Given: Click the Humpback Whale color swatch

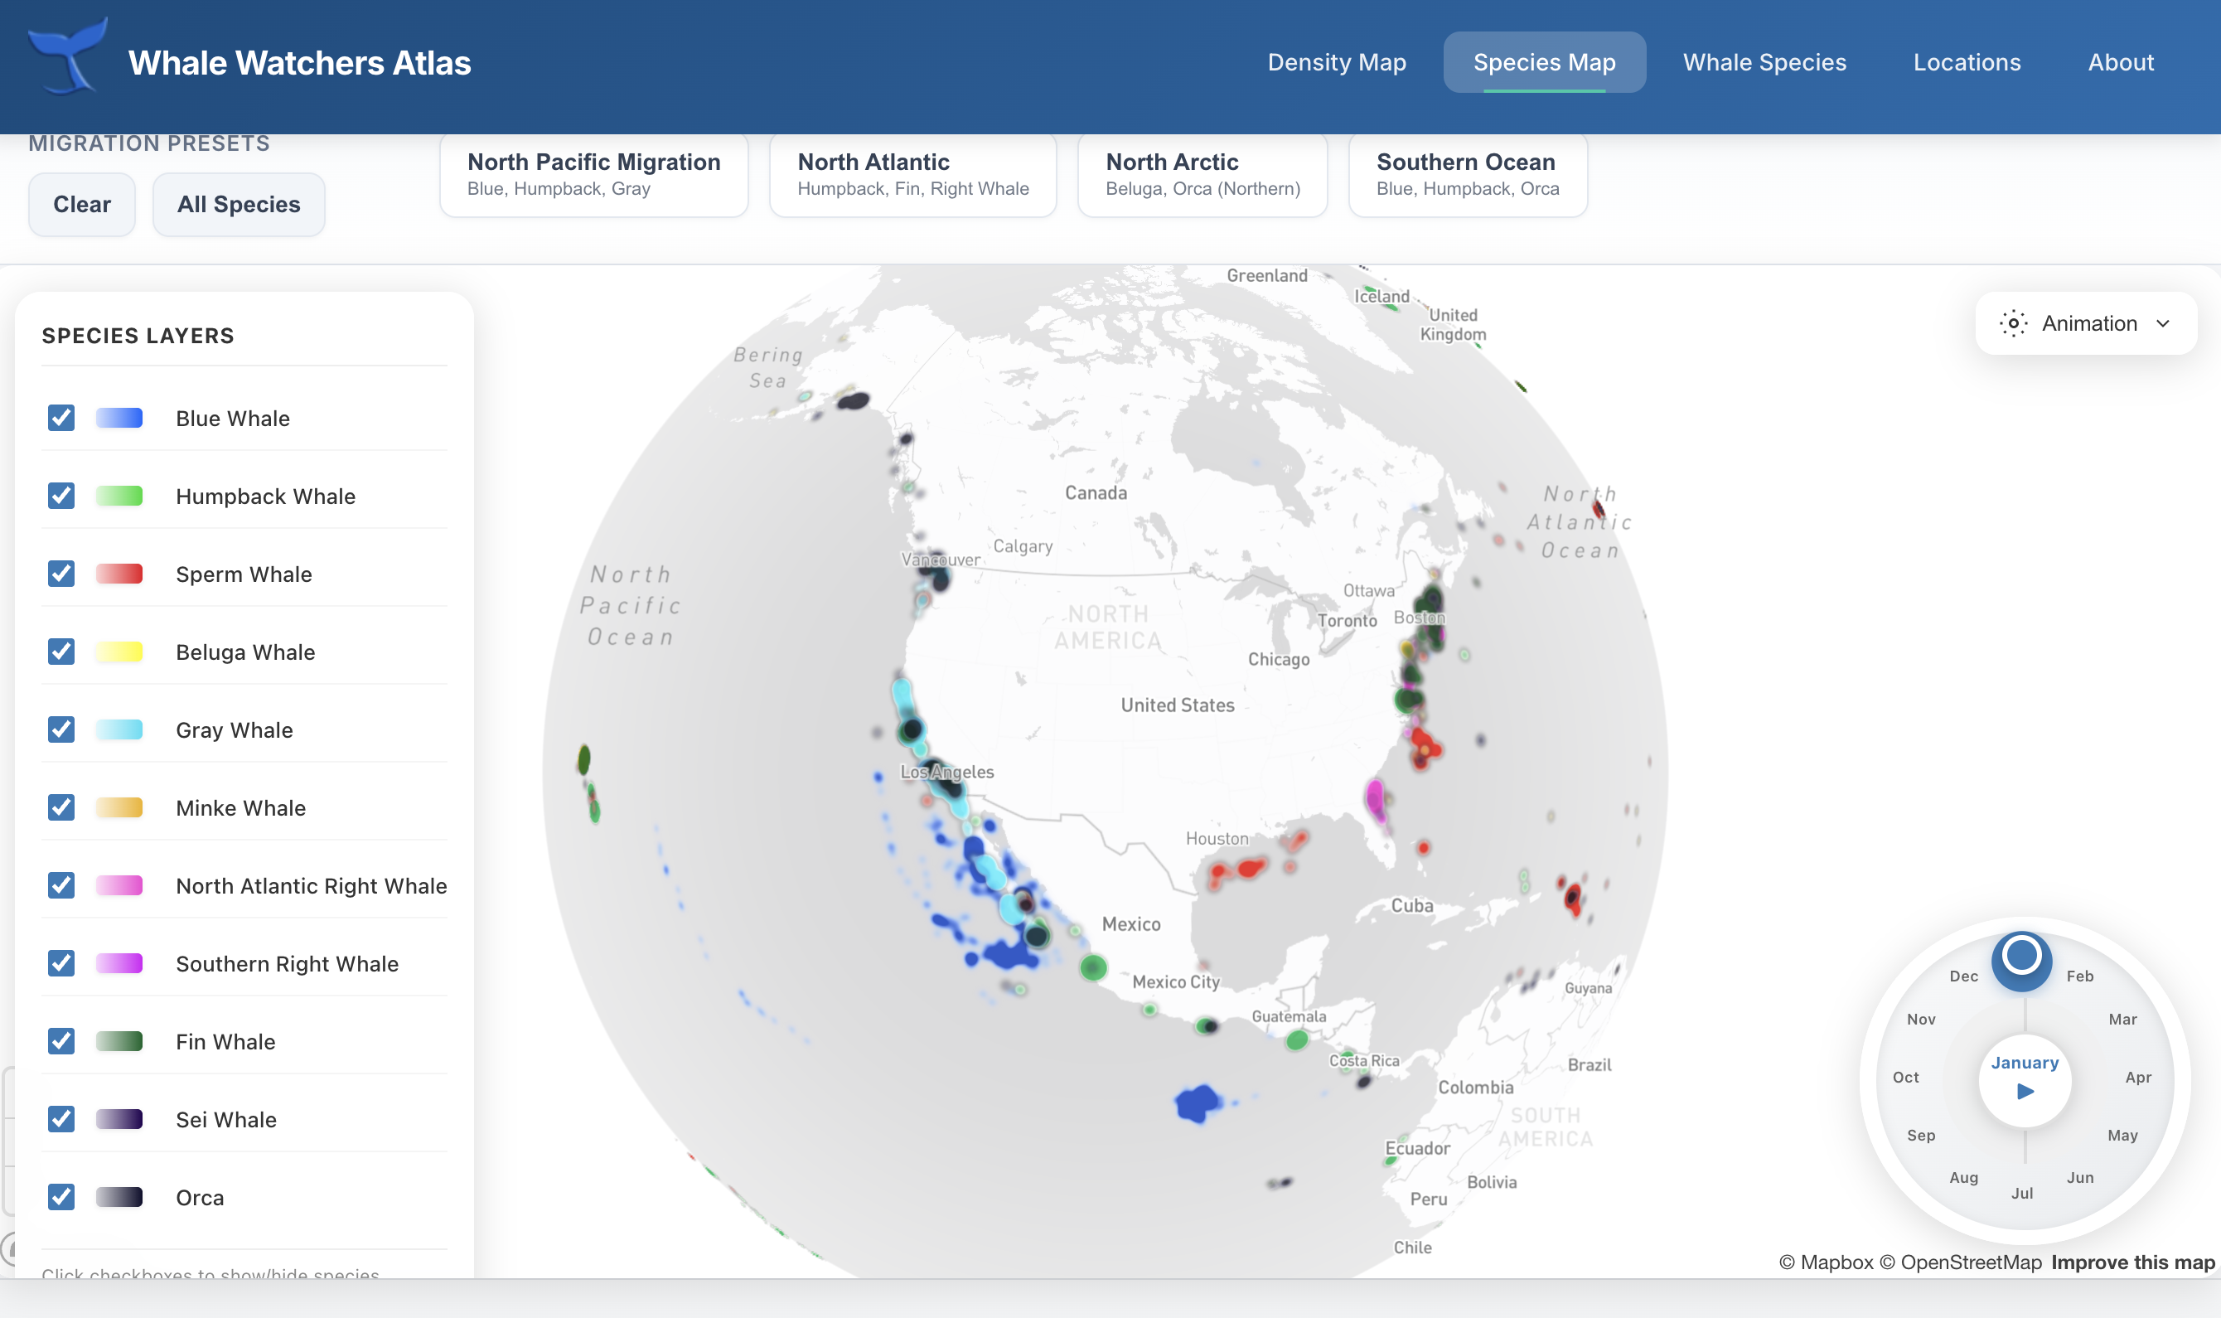Looking at the screenshot, I should [119, 496].
